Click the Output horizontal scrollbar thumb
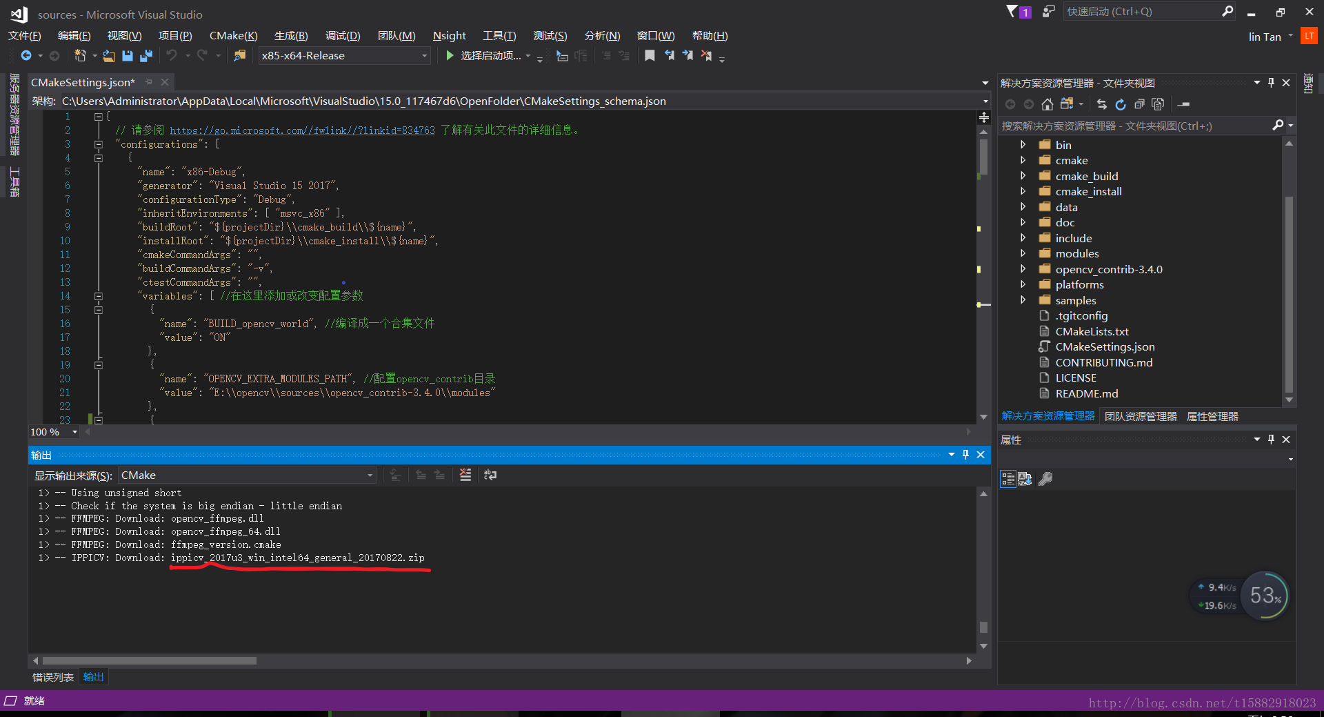Image resolution: width=1324 pixels, height=717 pixels. tap(150, 660)
